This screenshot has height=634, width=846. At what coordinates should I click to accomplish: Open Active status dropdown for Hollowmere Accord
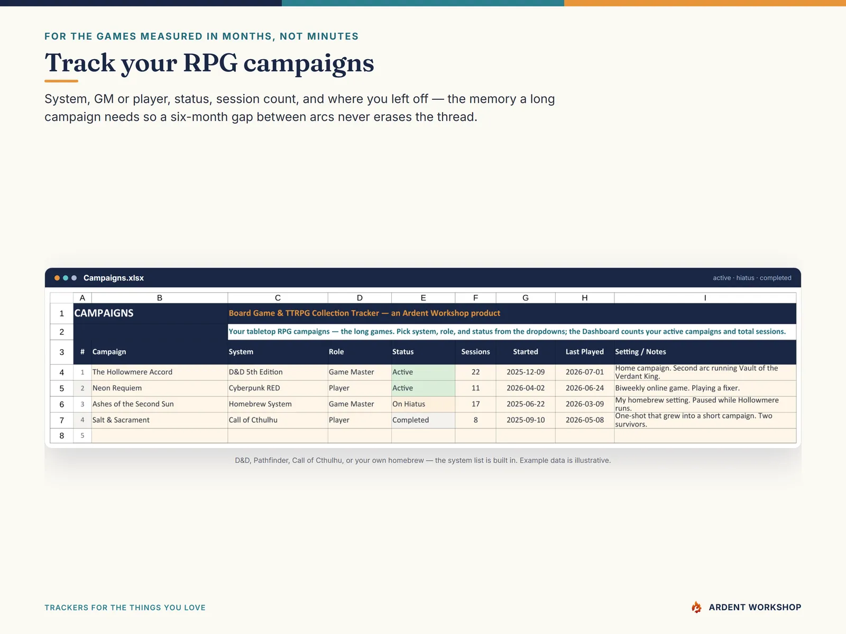[x=423, y=372]
